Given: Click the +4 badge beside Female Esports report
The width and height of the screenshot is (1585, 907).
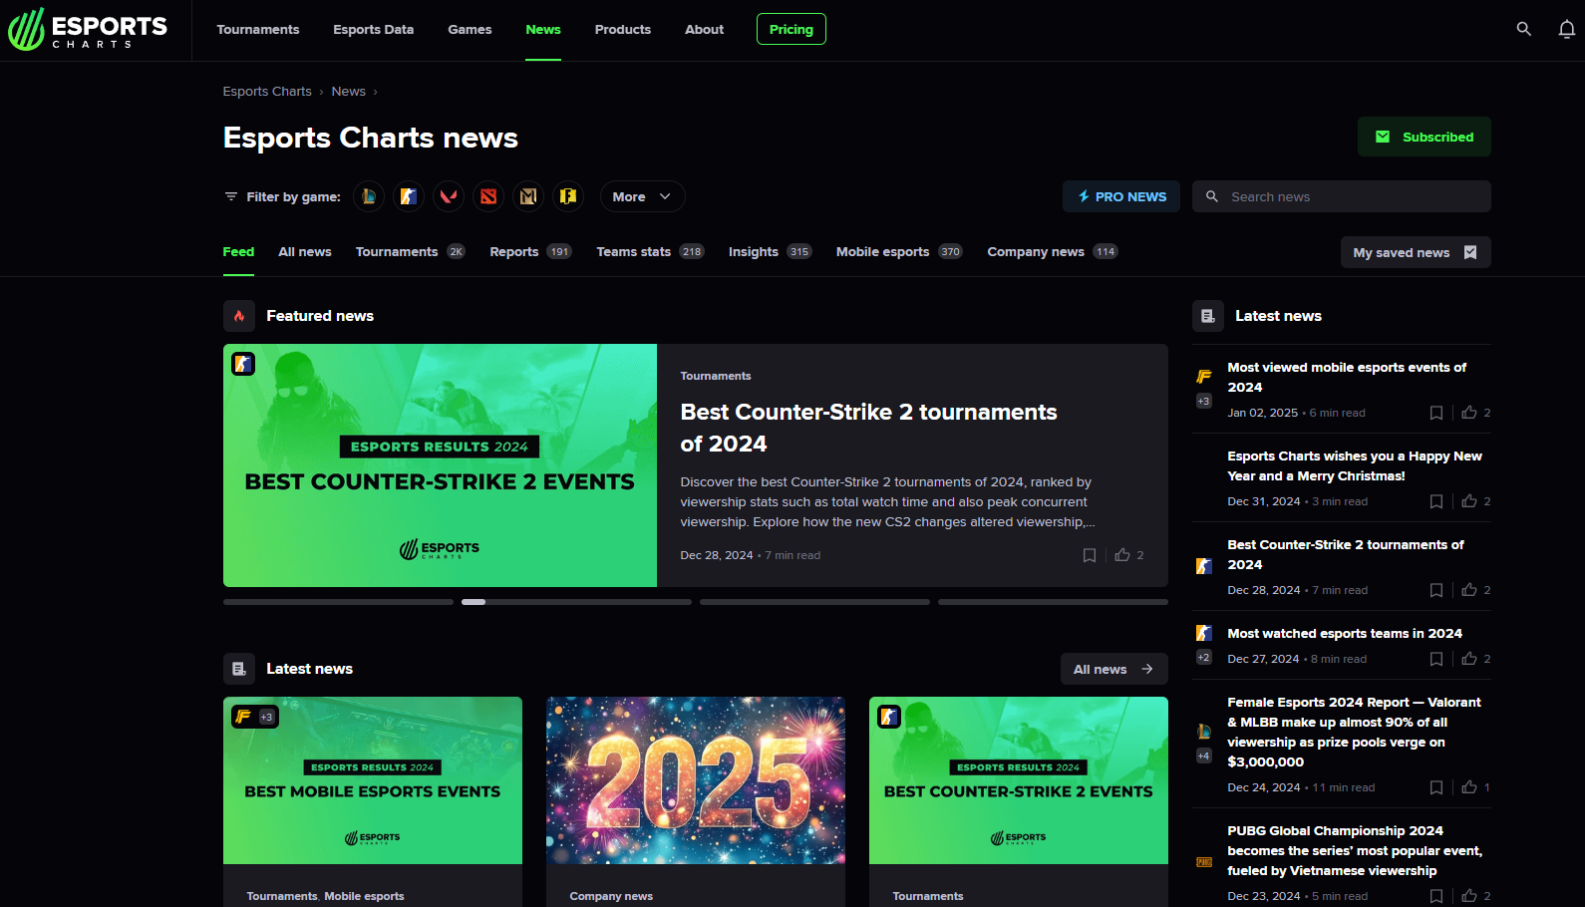Looking at the screenshot, I should 1204,756.
